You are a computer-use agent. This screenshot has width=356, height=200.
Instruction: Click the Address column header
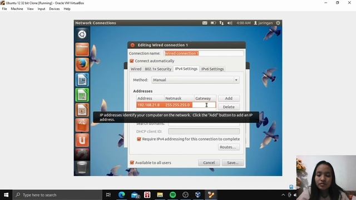(150, 98)
